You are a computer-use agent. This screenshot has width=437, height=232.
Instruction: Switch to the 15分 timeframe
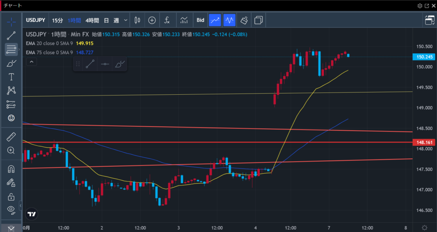[57, 20]
